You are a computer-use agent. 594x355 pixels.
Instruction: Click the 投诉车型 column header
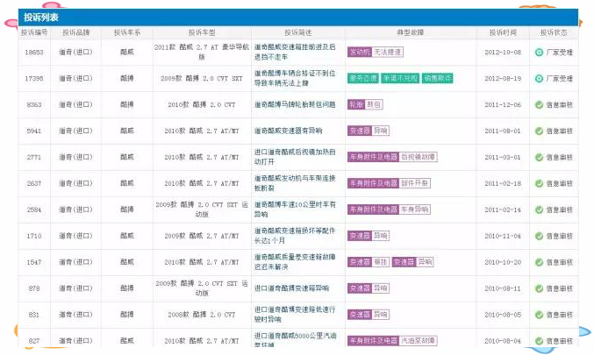[202, 32]
